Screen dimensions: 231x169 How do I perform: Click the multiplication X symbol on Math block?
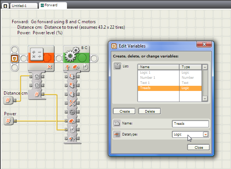point(50,67)
